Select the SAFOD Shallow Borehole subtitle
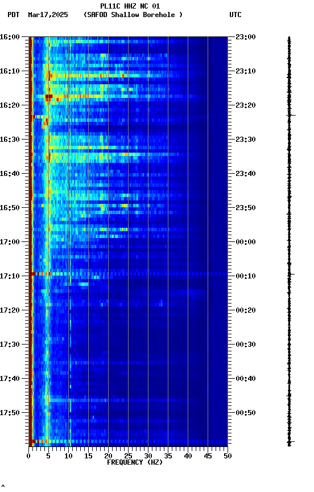 tap(133, 15)
